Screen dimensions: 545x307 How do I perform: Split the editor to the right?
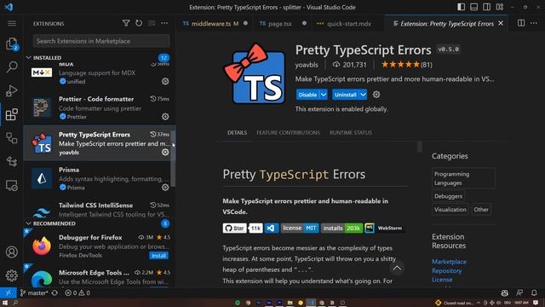click(520, 23)
